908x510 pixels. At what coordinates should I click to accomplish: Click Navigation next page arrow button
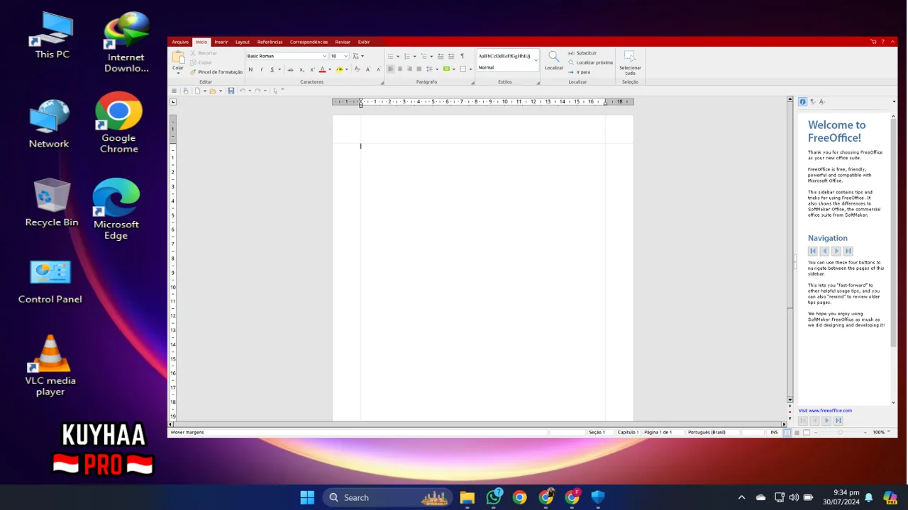coord(836,251)
